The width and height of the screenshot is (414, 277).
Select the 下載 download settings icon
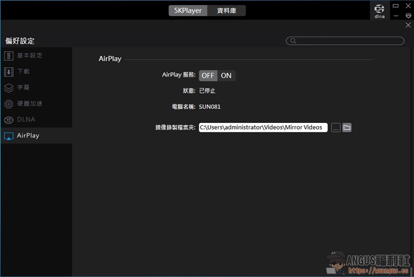coord(9,71)
